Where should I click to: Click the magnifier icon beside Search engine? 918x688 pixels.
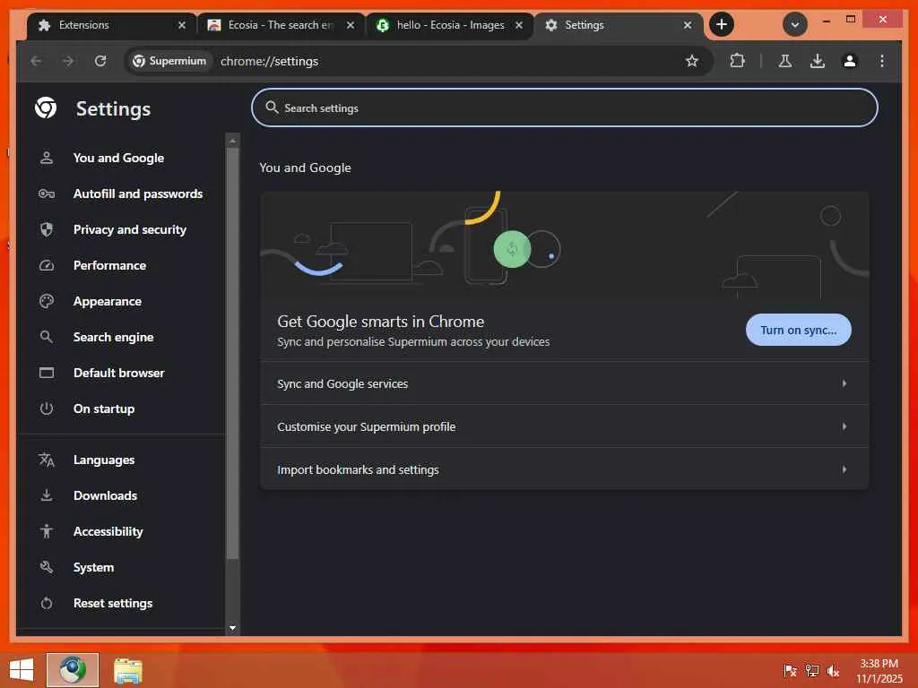pos(47,337)
